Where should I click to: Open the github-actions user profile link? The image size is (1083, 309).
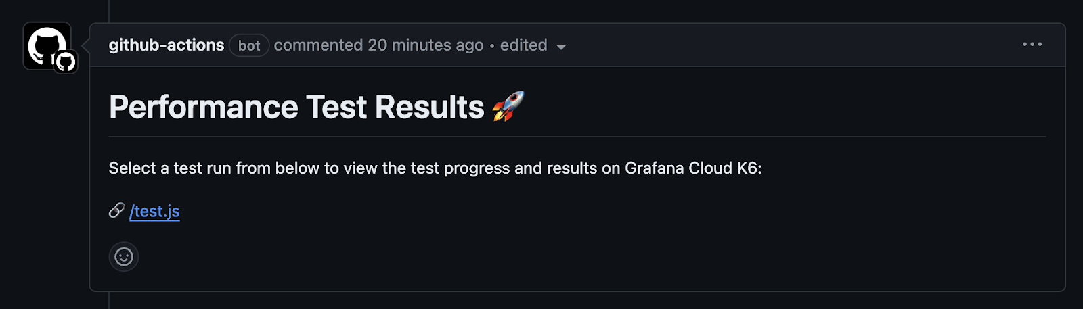click(x=167, y=45)
